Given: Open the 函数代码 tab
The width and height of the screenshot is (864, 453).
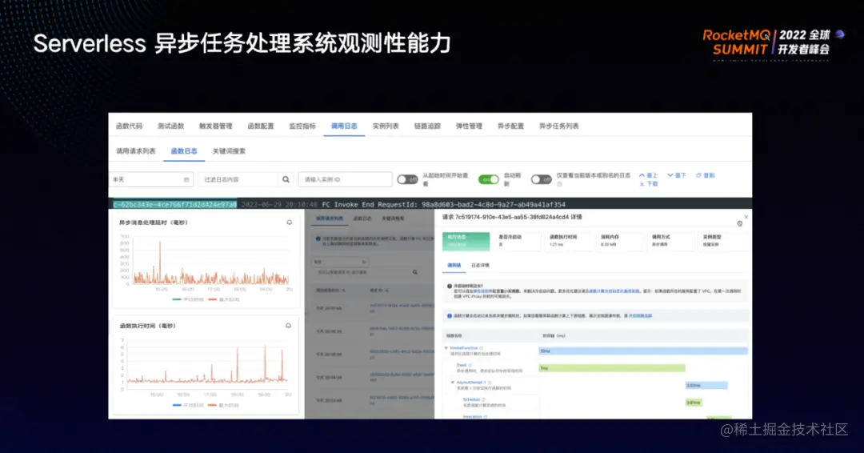Looking at the screenshot, I should pyautogui.click(x=129, y=126).
